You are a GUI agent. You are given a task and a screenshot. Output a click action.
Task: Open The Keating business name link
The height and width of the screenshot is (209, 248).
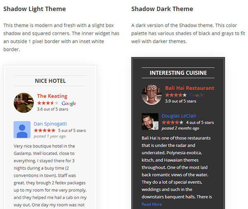click(52, 96)
